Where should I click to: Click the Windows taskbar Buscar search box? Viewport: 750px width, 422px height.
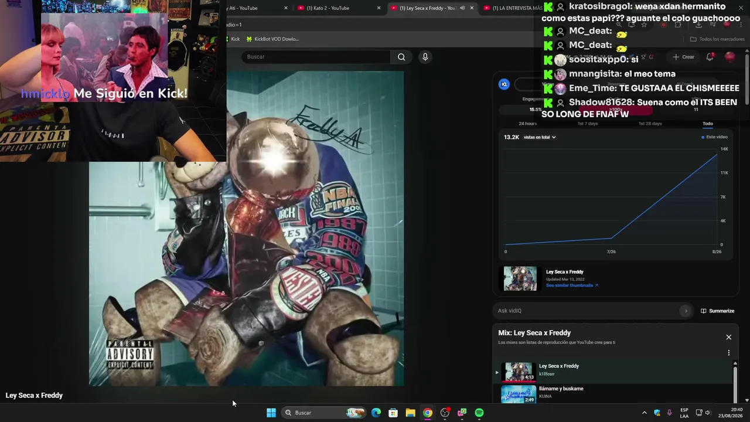tap(323, 413)
